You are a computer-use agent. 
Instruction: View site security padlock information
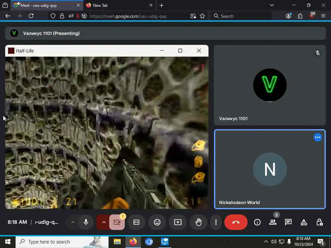point(62,16)
